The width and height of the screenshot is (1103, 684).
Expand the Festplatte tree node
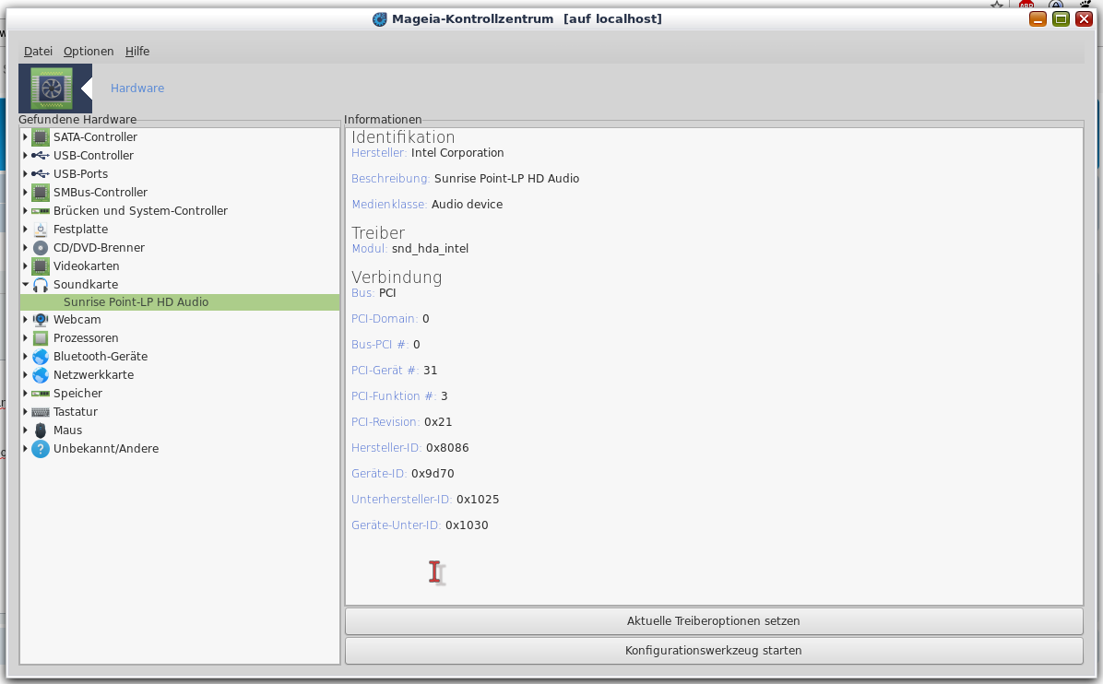(x=25, y=230)
